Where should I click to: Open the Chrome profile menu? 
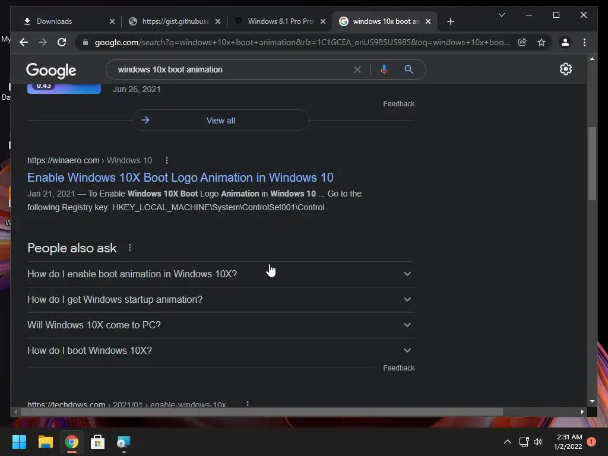[x=565, y=42]
